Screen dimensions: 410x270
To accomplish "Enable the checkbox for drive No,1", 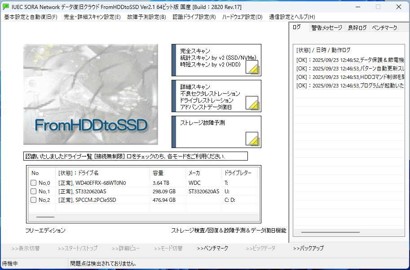I will pos(34,192).
